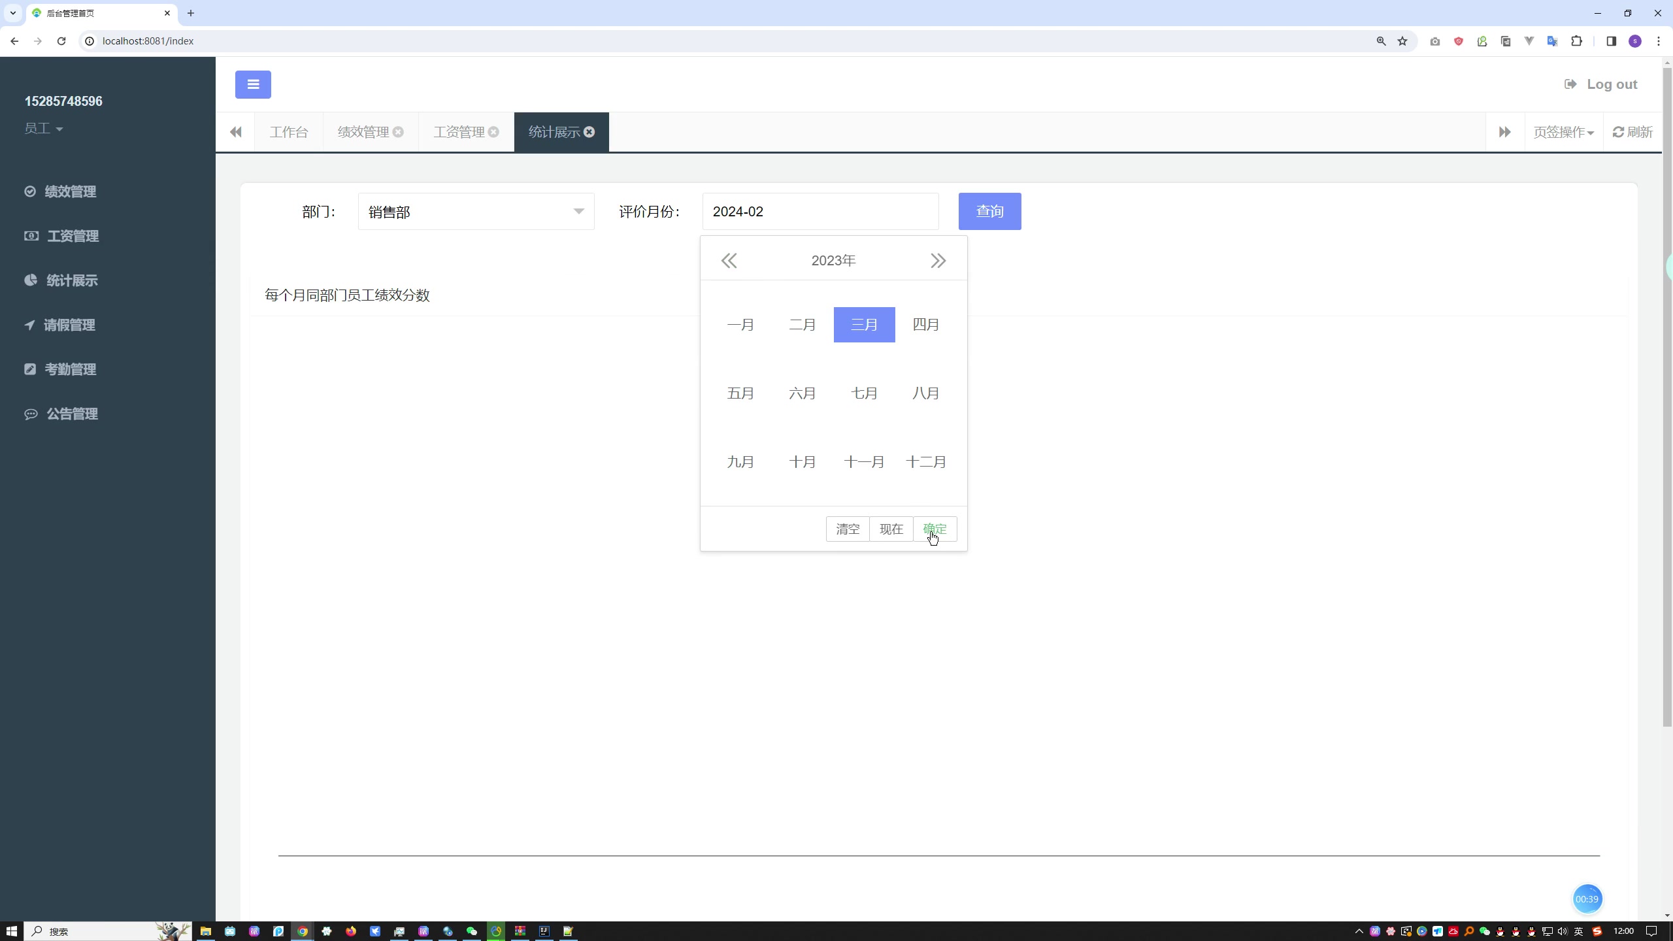Select 三月 in the month picker
The height and width of the screenshot is (941, 1673).
coord(865,325)
